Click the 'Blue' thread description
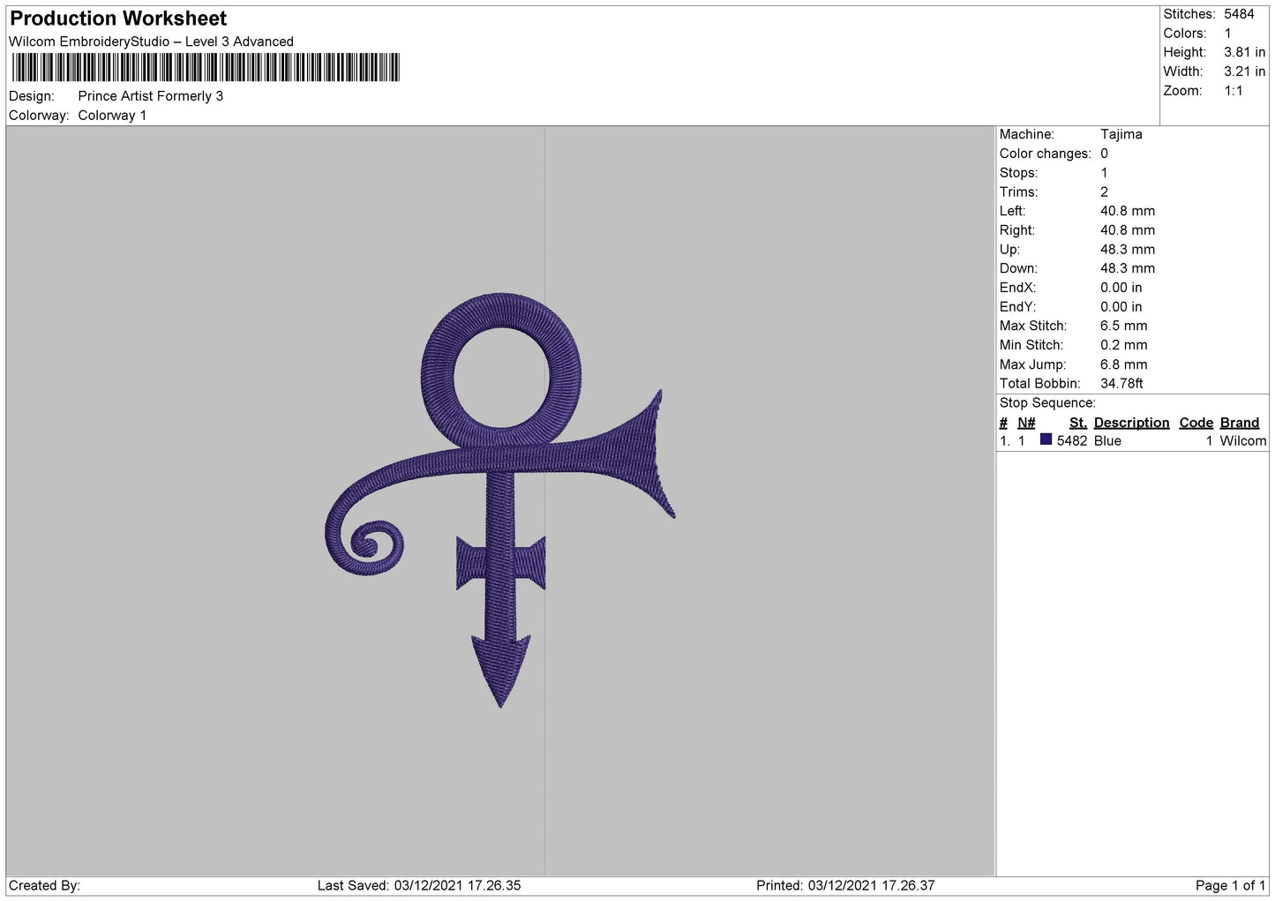Viewport: 1275px width, 901px height. (x=1107, y=441)
